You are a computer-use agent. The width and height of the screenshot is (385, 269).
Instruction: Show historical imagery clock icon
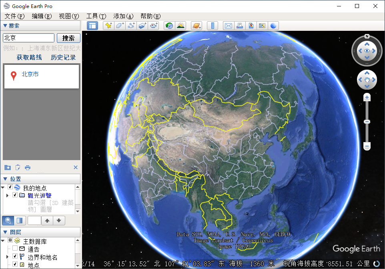click(x=169, y=26)
